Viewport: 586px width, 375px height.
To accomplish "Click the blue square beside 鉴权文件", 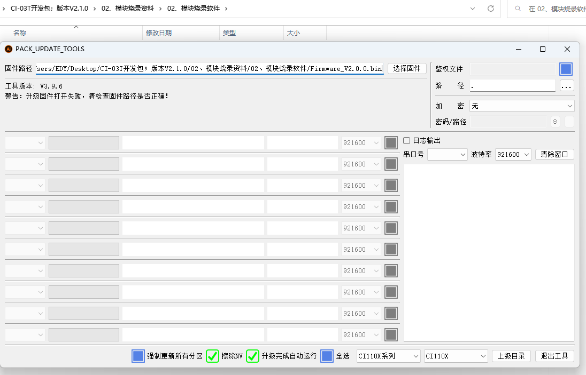I will (x=566, y=69).
